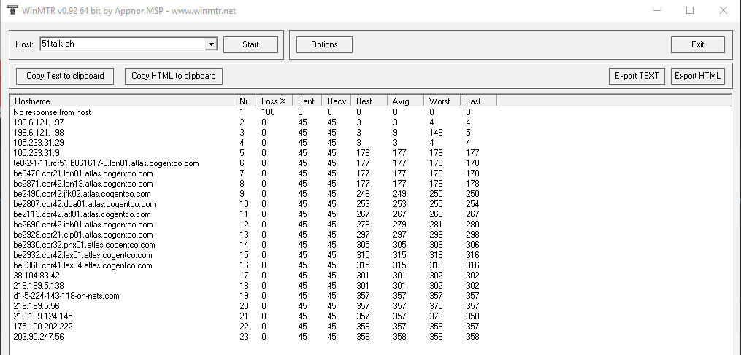
Task: Click the Avrg column header
Action: (x=405, y=101)
